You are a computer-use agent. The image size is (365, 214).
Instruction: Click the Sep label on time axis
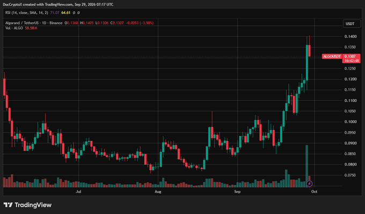coord(237,192)
